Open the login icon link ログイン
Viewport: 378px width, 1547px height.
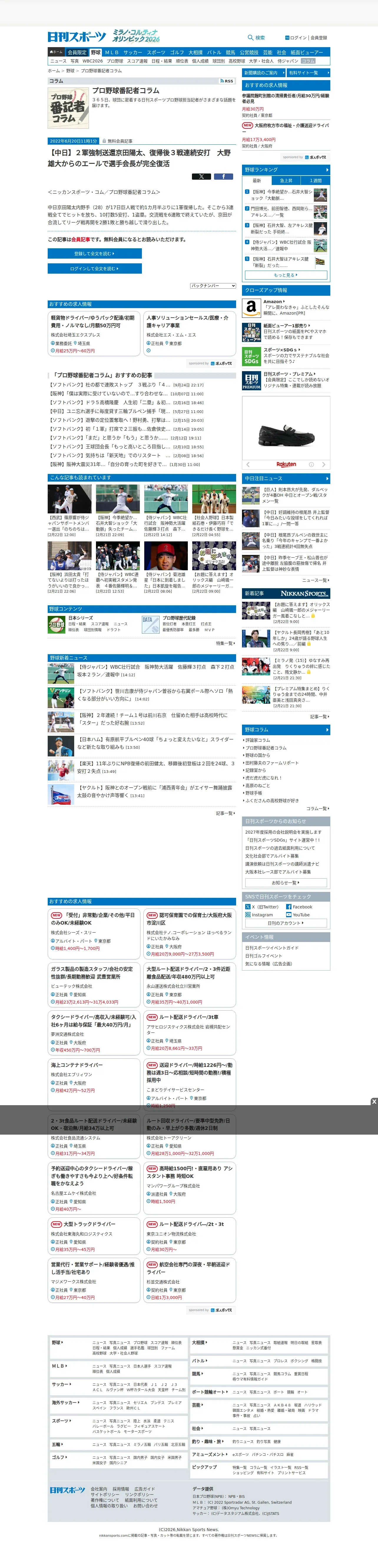296,37
